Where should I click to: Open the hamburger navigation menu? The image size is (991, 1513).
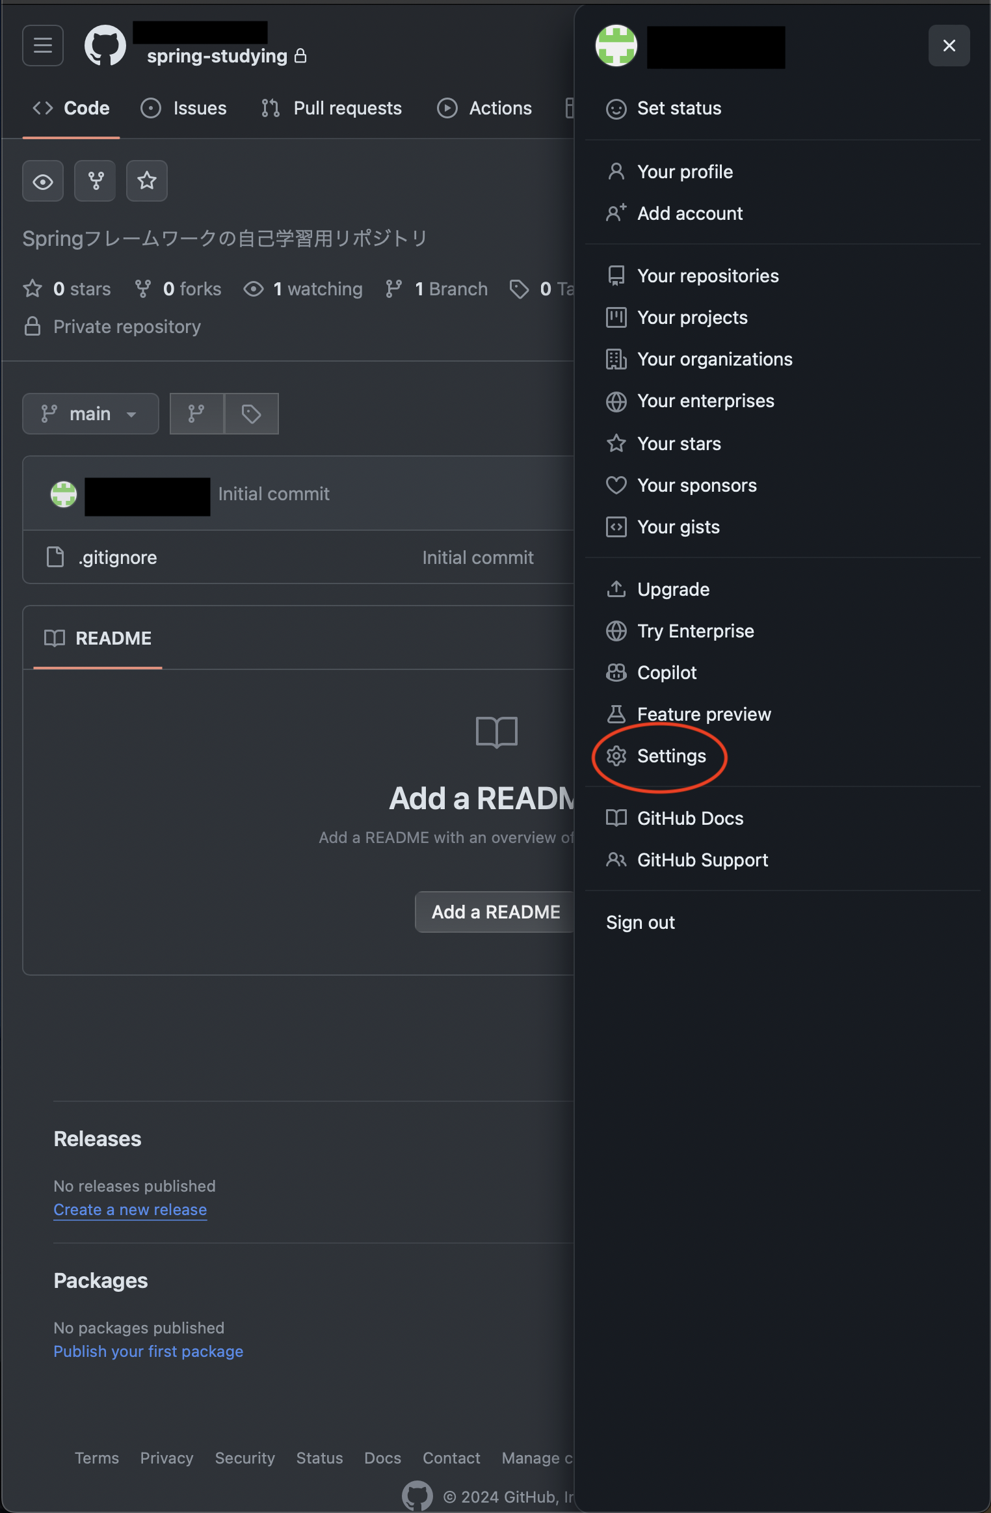[43, 46]
